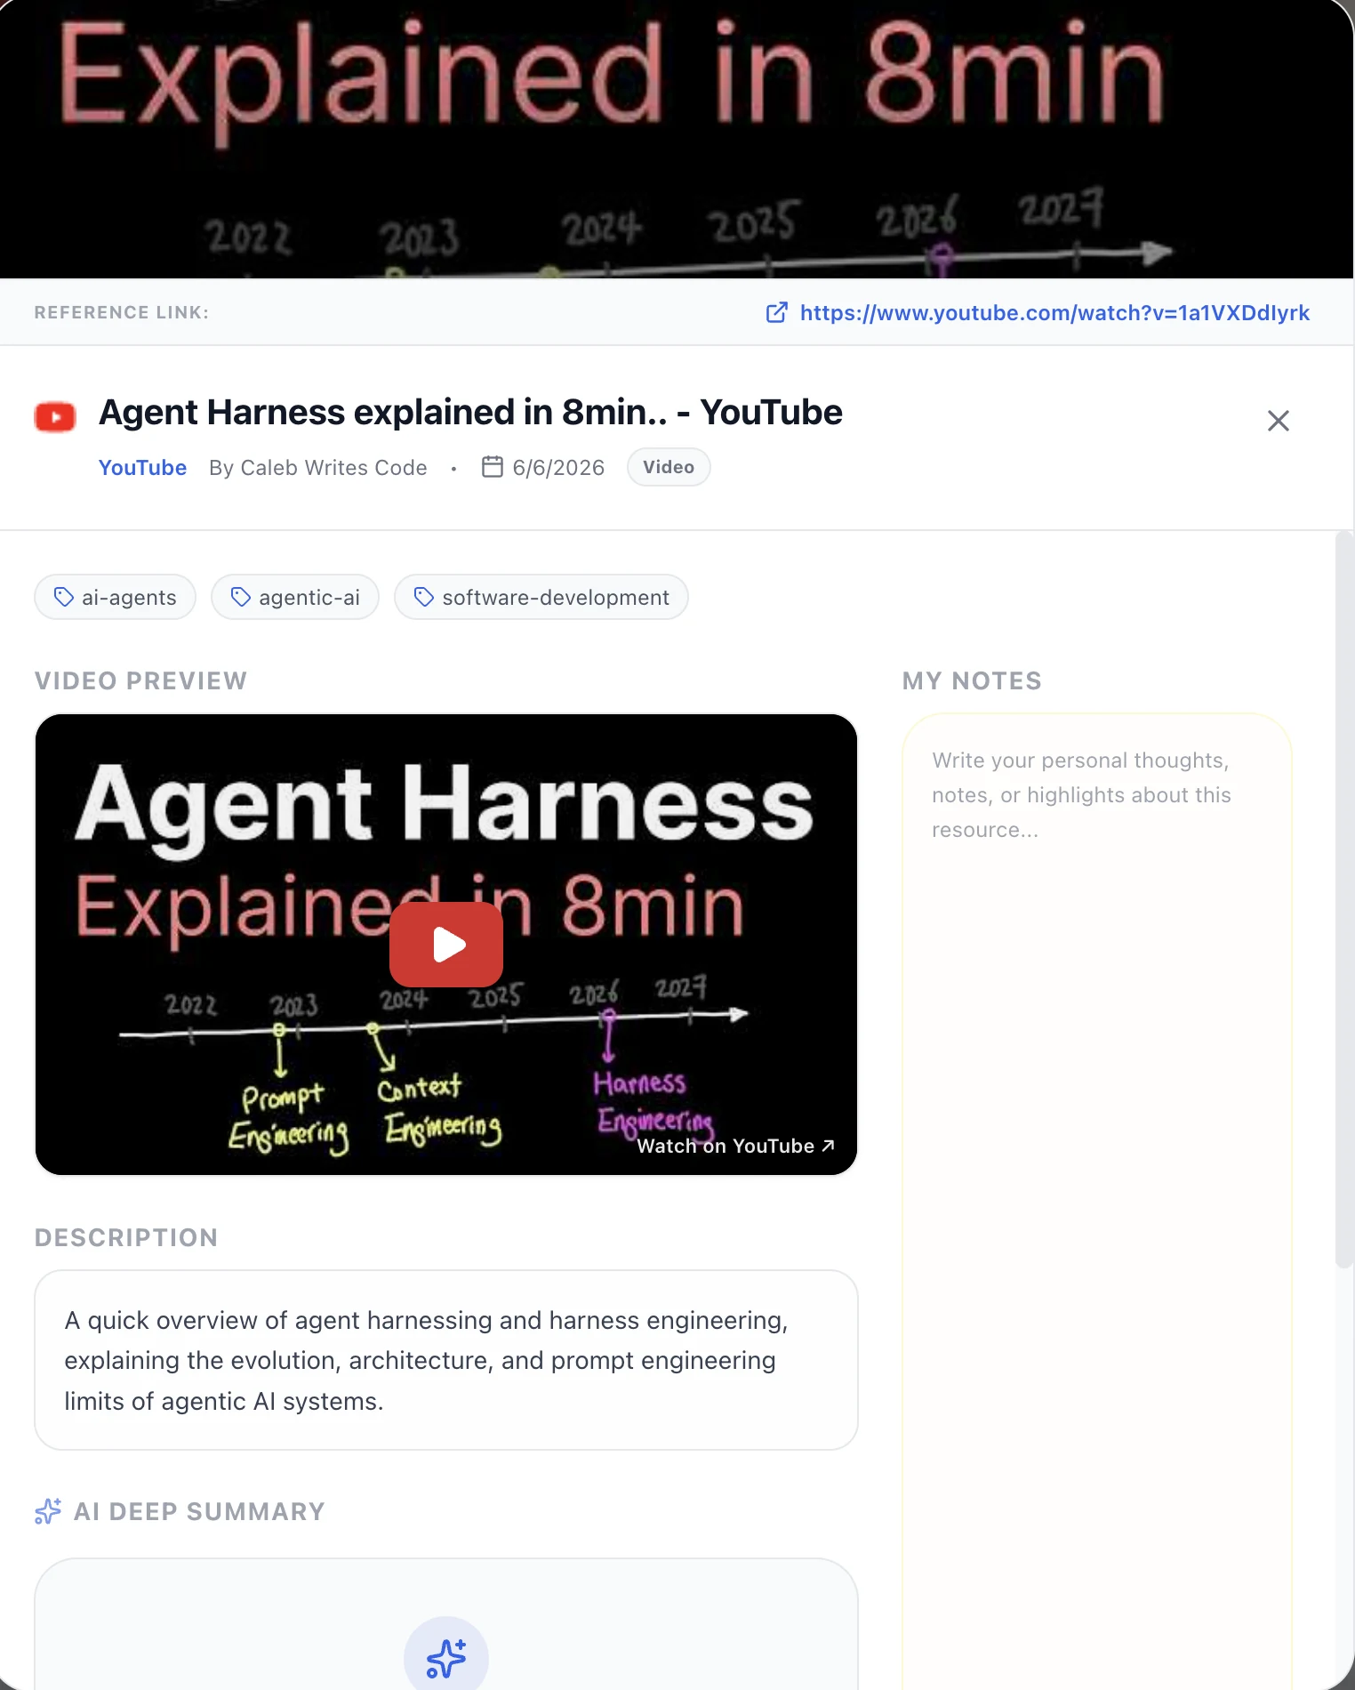Screen dimensions: 1355x1690
Task: Click the calendar icon next to 6/6/2026
Action: pyautogui.click(x=492, y=467)
